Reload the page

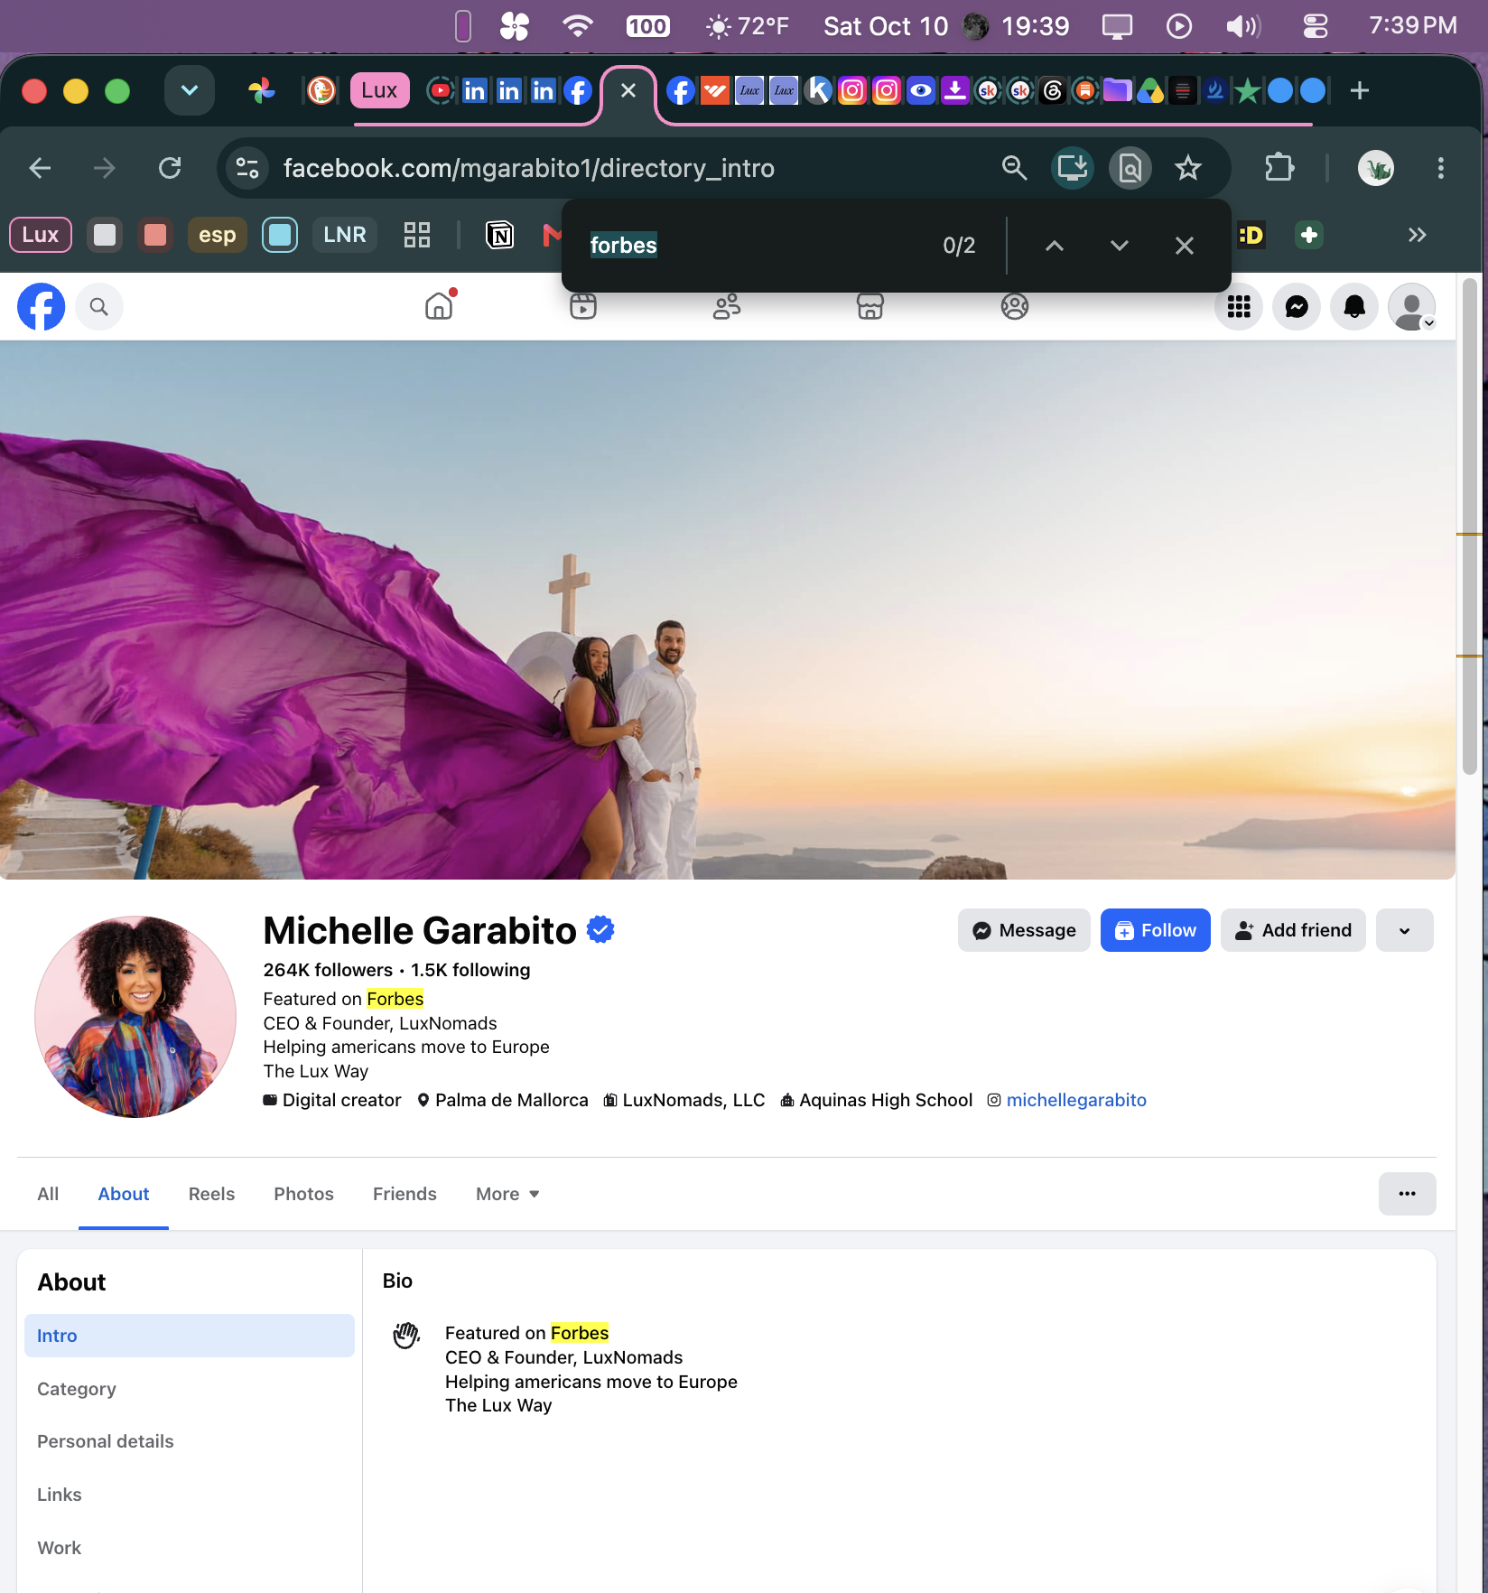click(x=170, y=168)
